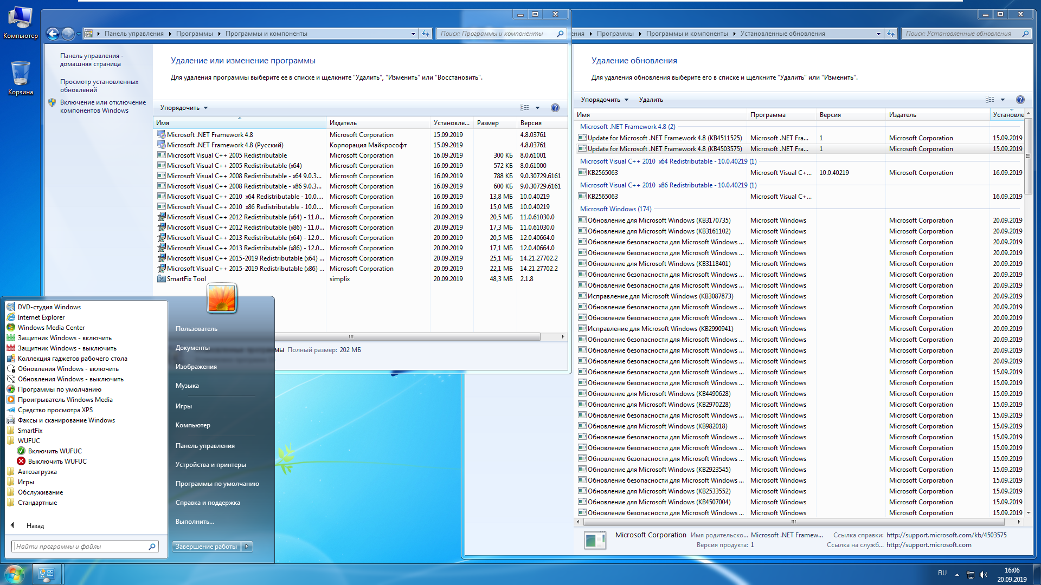The width and height of the screenshot is (1041, 585).
Task: Open Панель управления from Start menu
Action: tap(205, 446)
